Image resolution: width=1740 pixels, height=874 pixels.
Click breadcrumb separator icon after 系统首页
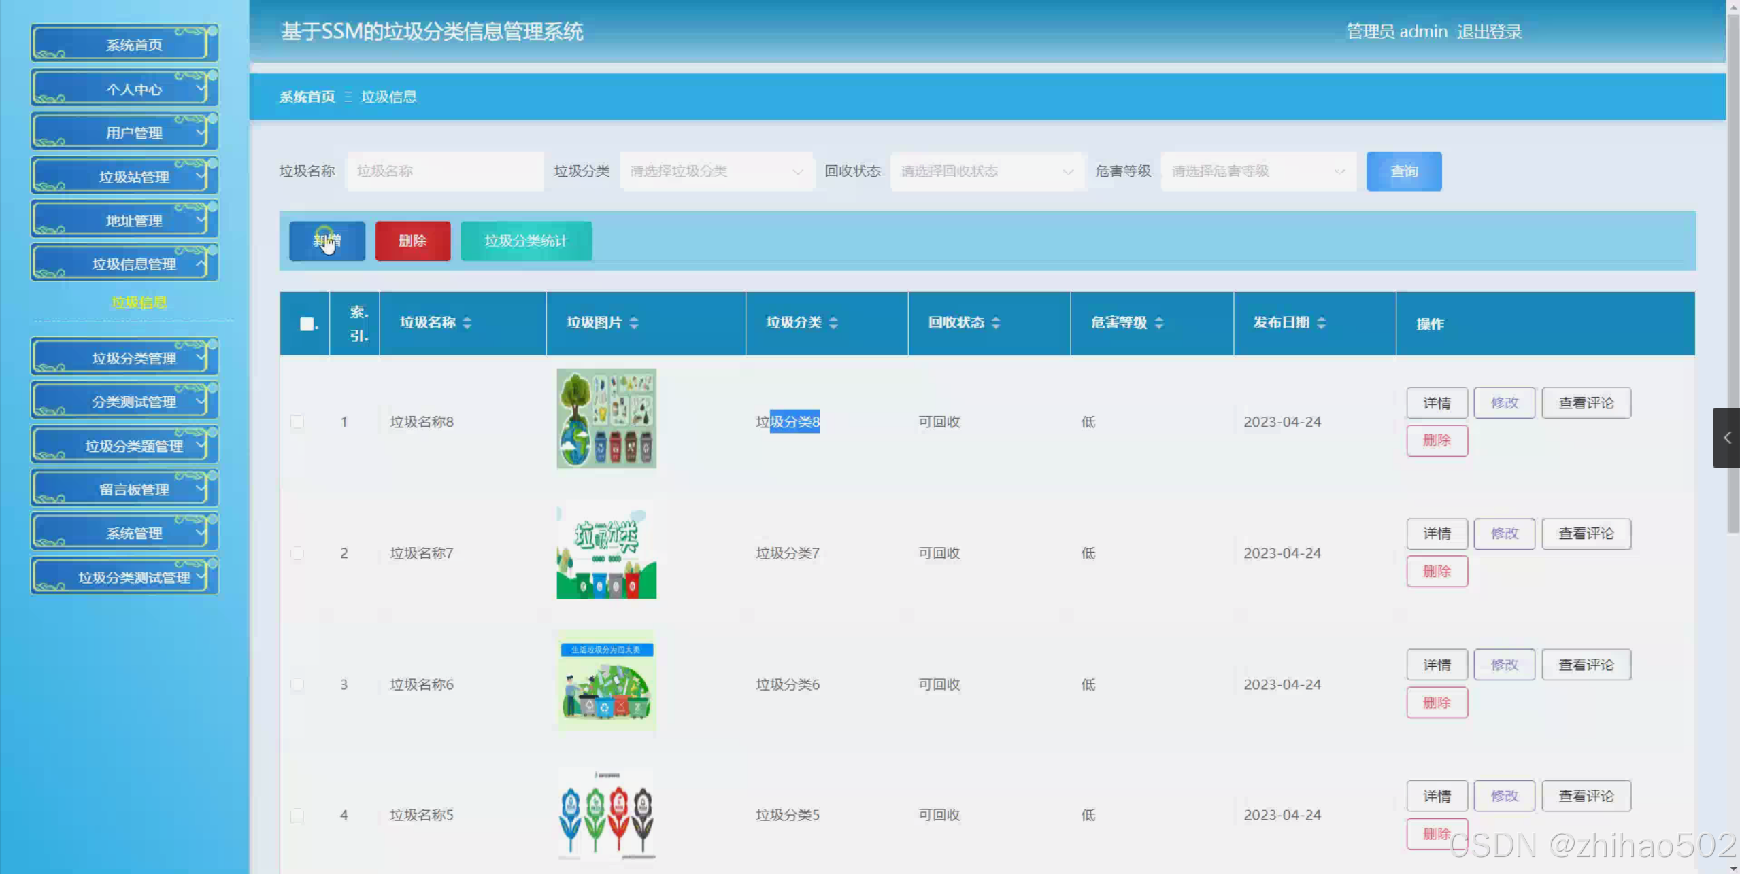(348, 97)
